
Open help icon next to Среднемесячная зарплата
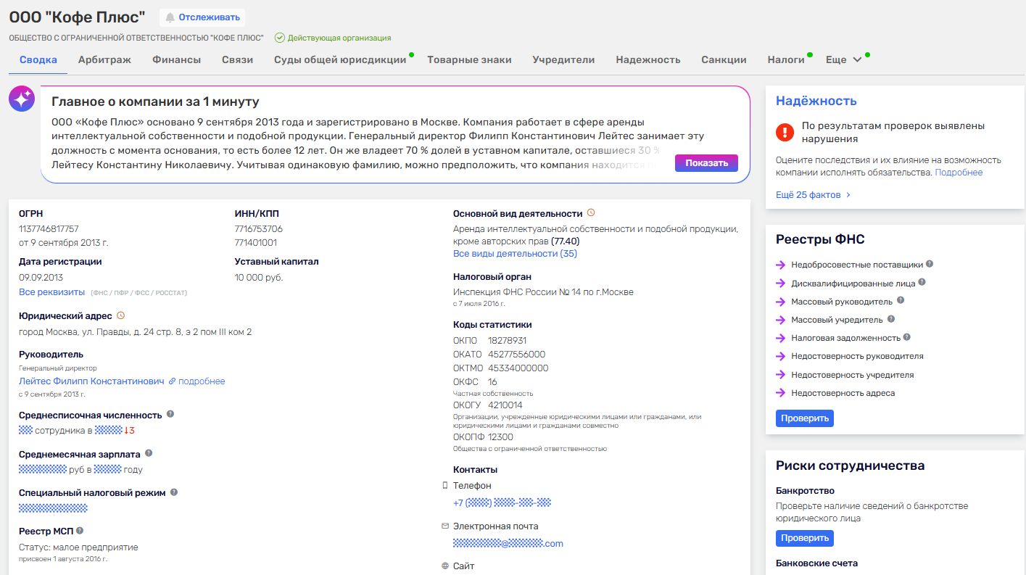click(x=149, y=453)
